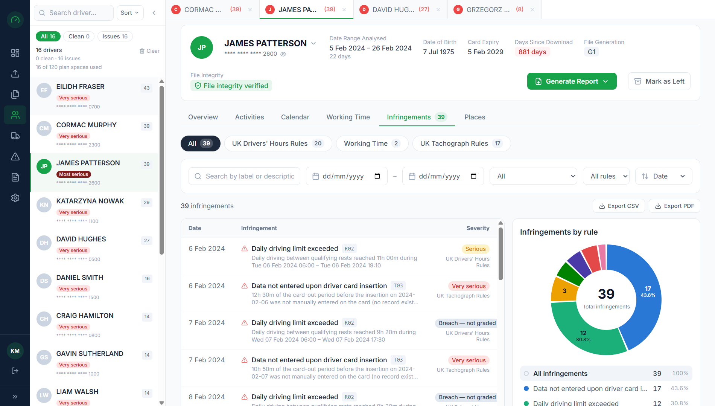Click the Search driver input field
The width and height of the screenshot is (715, 406).
coord(74,13)
